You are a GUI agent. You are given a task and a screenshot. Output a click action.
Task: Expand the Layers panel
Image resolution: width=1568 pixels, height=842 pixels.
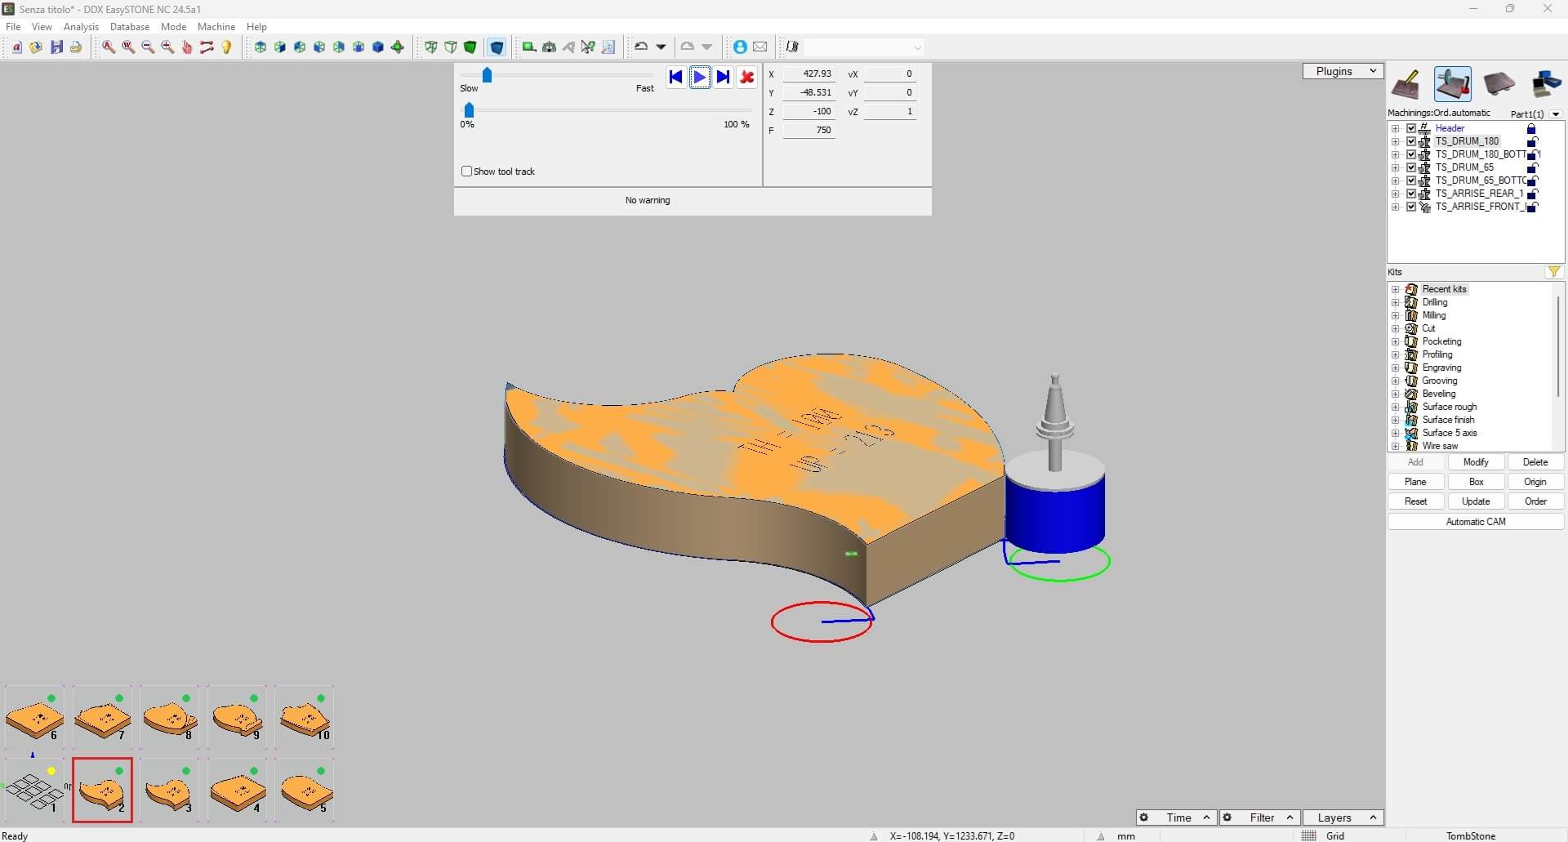pyautogui.click(x=1343, y=817)
